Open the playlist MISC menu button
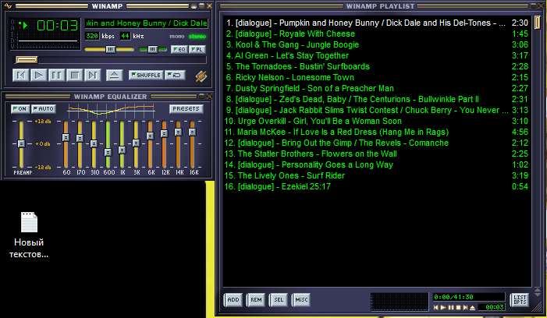 tap(301, 300)
